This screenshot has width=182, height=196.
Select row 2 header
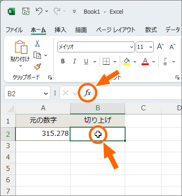tap(8, 134)
